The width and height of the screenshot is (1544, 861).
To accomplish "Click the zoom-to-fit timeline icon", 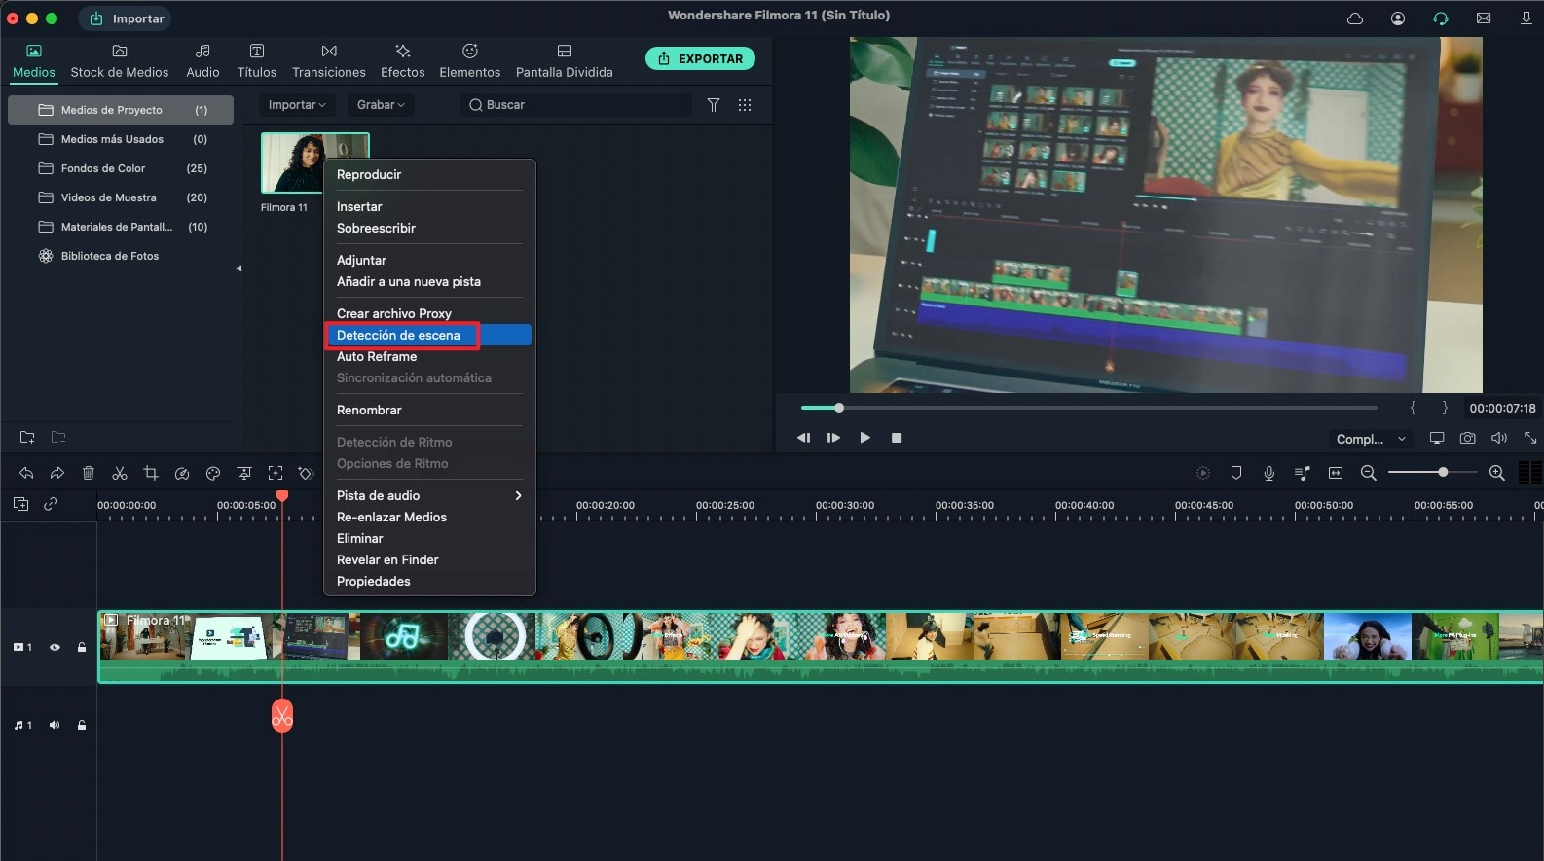I will [x=1336, y=473].
